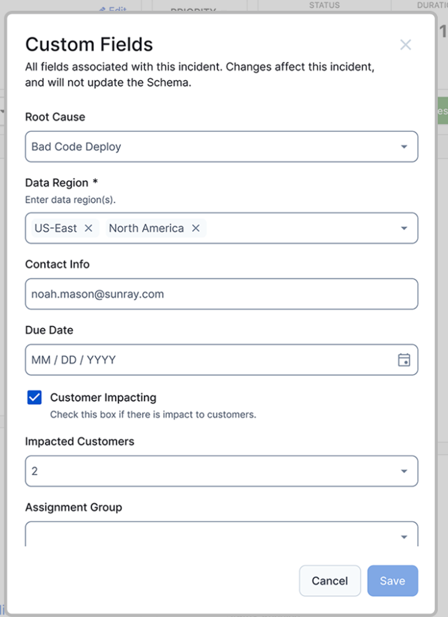
Task: Dismiss the Custom Fields dialog with the X
Action: tap(405, 45)
